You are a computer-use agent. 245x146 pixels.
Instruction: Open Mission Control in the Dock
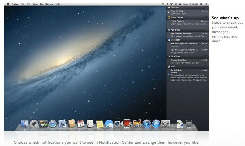click(x=44, y=124)
